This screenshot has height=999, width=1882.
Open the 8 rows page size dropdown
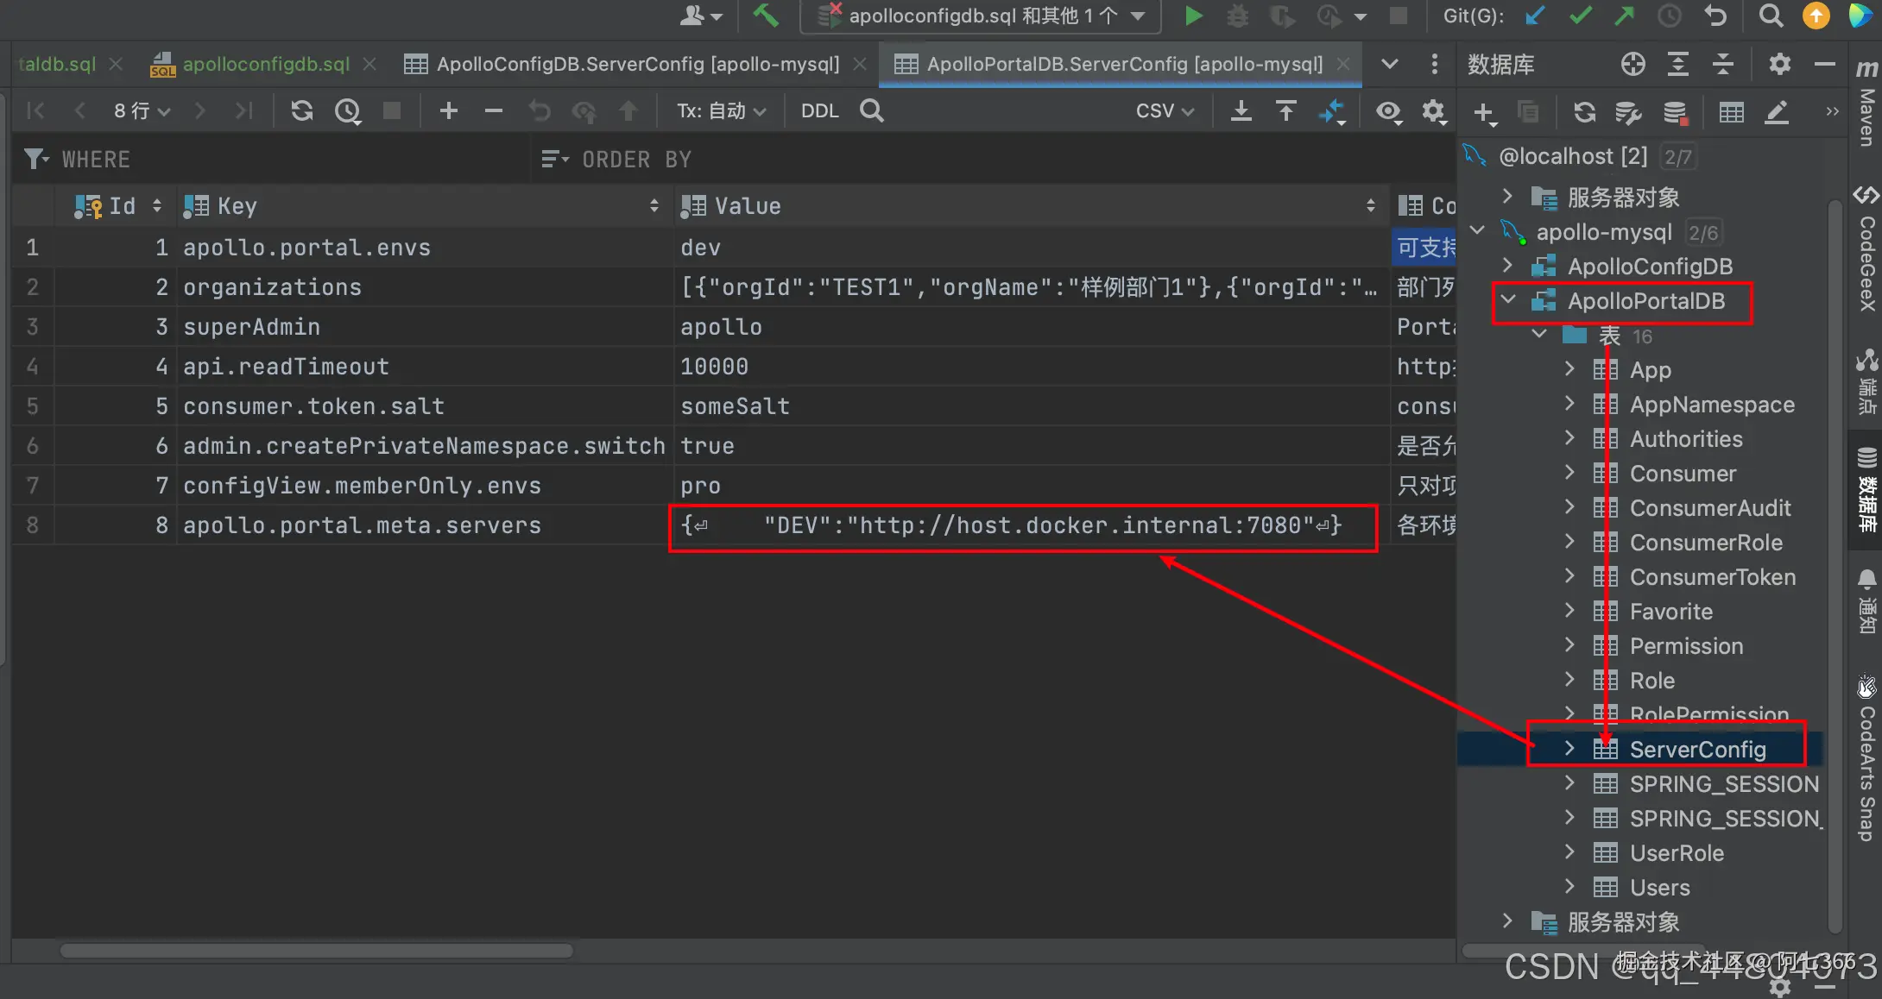tap(142, 110)
